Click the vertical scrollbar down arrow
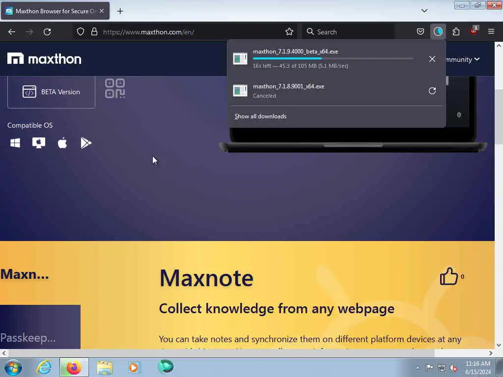This screenshot has width=503, height=377. (x=499, y=345)
